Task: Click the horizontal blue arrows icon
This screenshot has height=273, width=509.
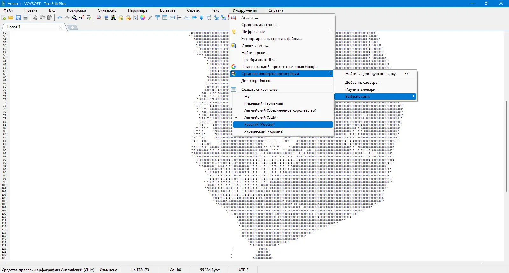Action: pos(194,17)
